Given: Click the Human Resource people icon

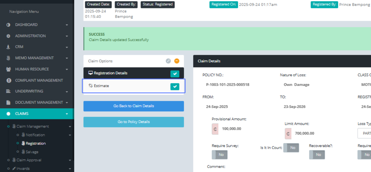Looking at the screenshot, I should point(8,69).
